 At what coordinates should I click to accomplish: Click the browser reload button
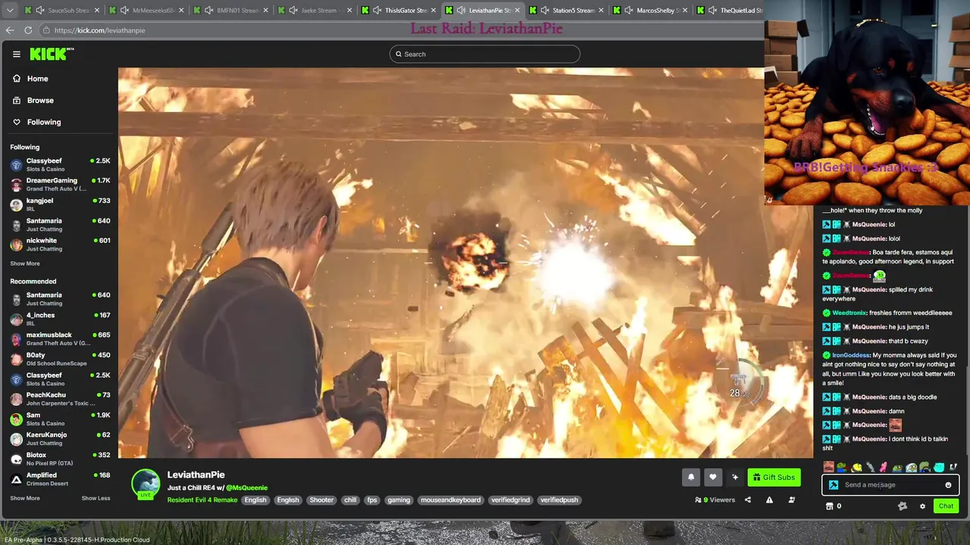(28, 30)
